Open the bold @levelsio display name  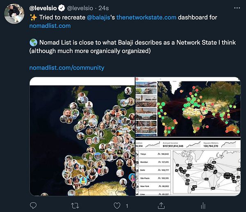[43, 8]
